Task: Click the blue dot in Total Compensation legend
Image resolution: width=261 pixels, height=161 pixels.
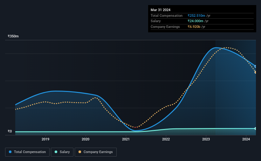Action: (x=10, y=152)
